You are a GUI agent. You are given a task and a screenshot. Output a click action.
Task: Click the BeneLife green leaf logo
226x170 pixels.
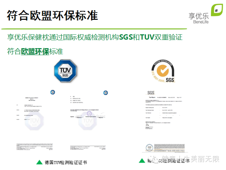coord(217,10)
